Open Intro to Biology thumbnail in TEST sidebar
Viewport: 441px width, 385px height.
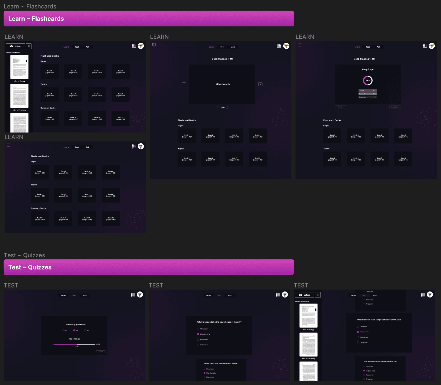(308, 316)
